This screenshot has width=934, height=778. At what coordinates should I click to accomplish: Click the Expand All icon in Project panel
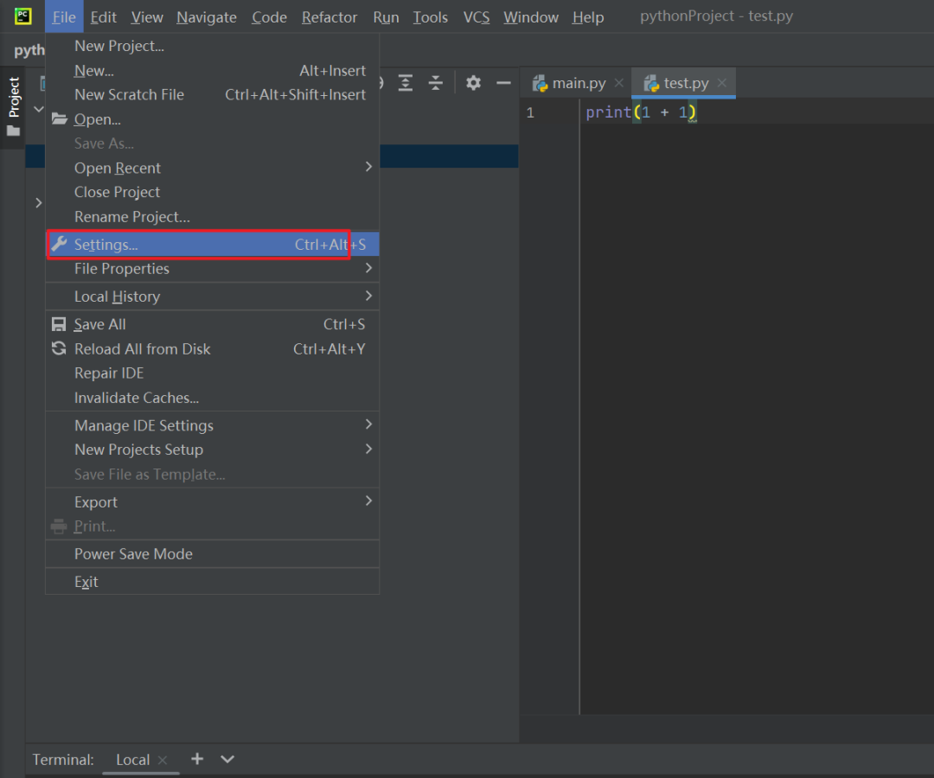point(406,83)
